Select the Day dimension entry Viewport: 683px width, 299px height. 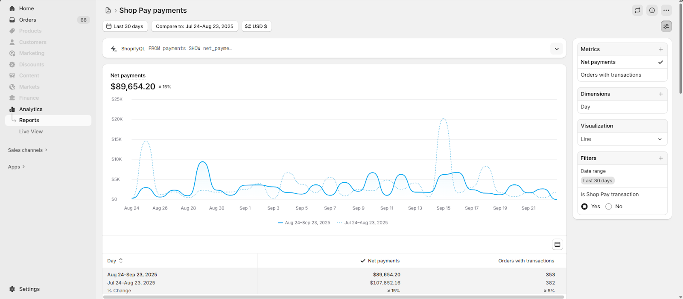[x=622, y=107]
